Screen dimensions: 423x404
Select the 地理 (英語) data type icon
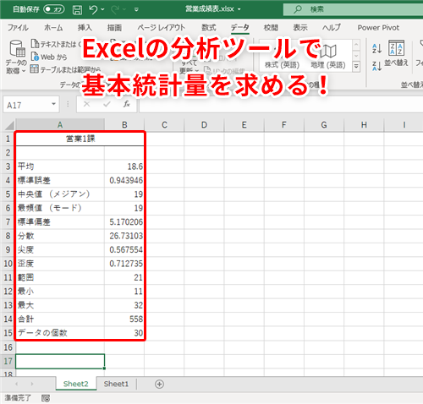pos(328,52)
